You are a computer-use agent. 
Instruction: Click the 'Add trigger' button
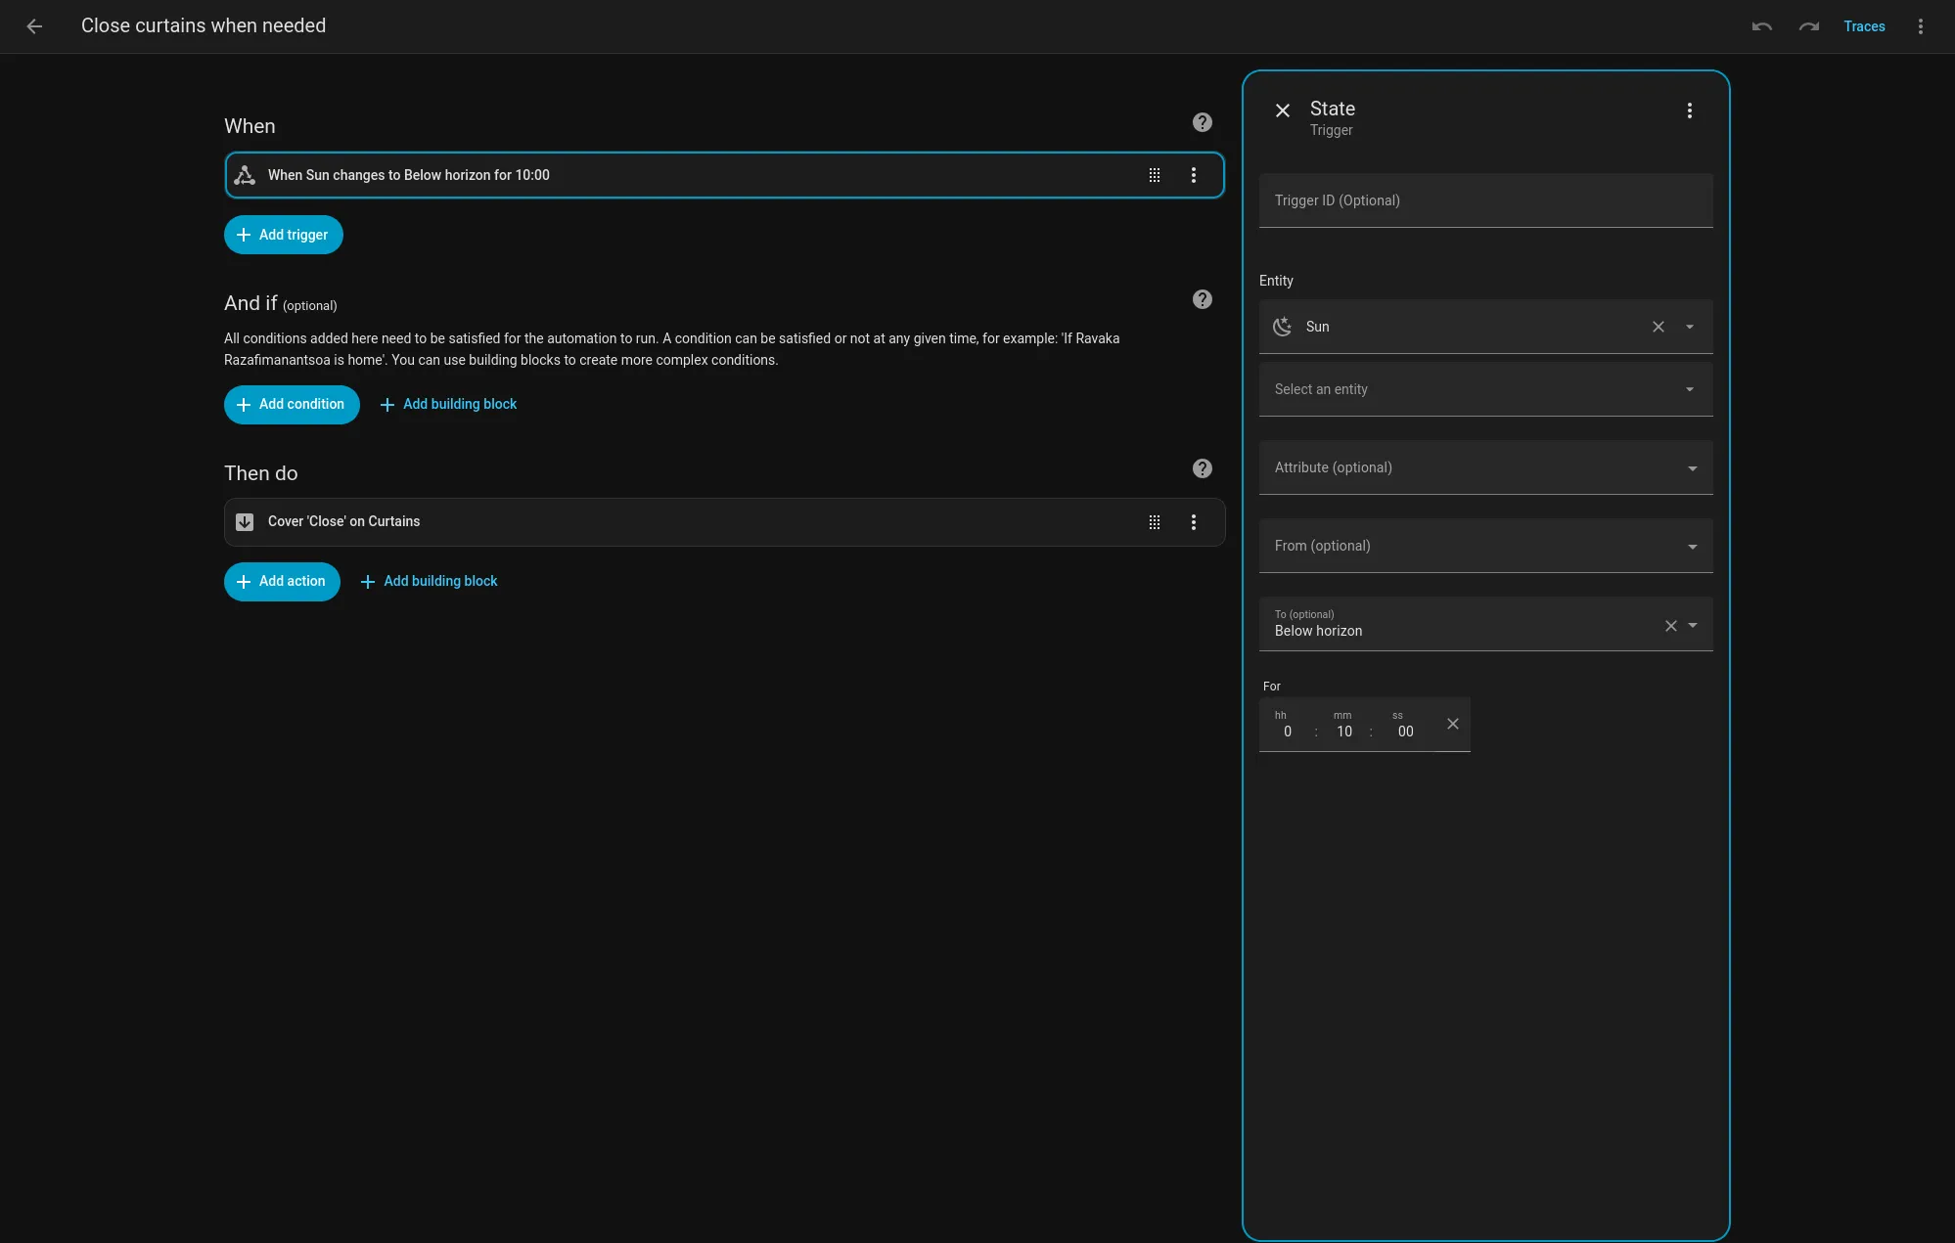point(283,235)
